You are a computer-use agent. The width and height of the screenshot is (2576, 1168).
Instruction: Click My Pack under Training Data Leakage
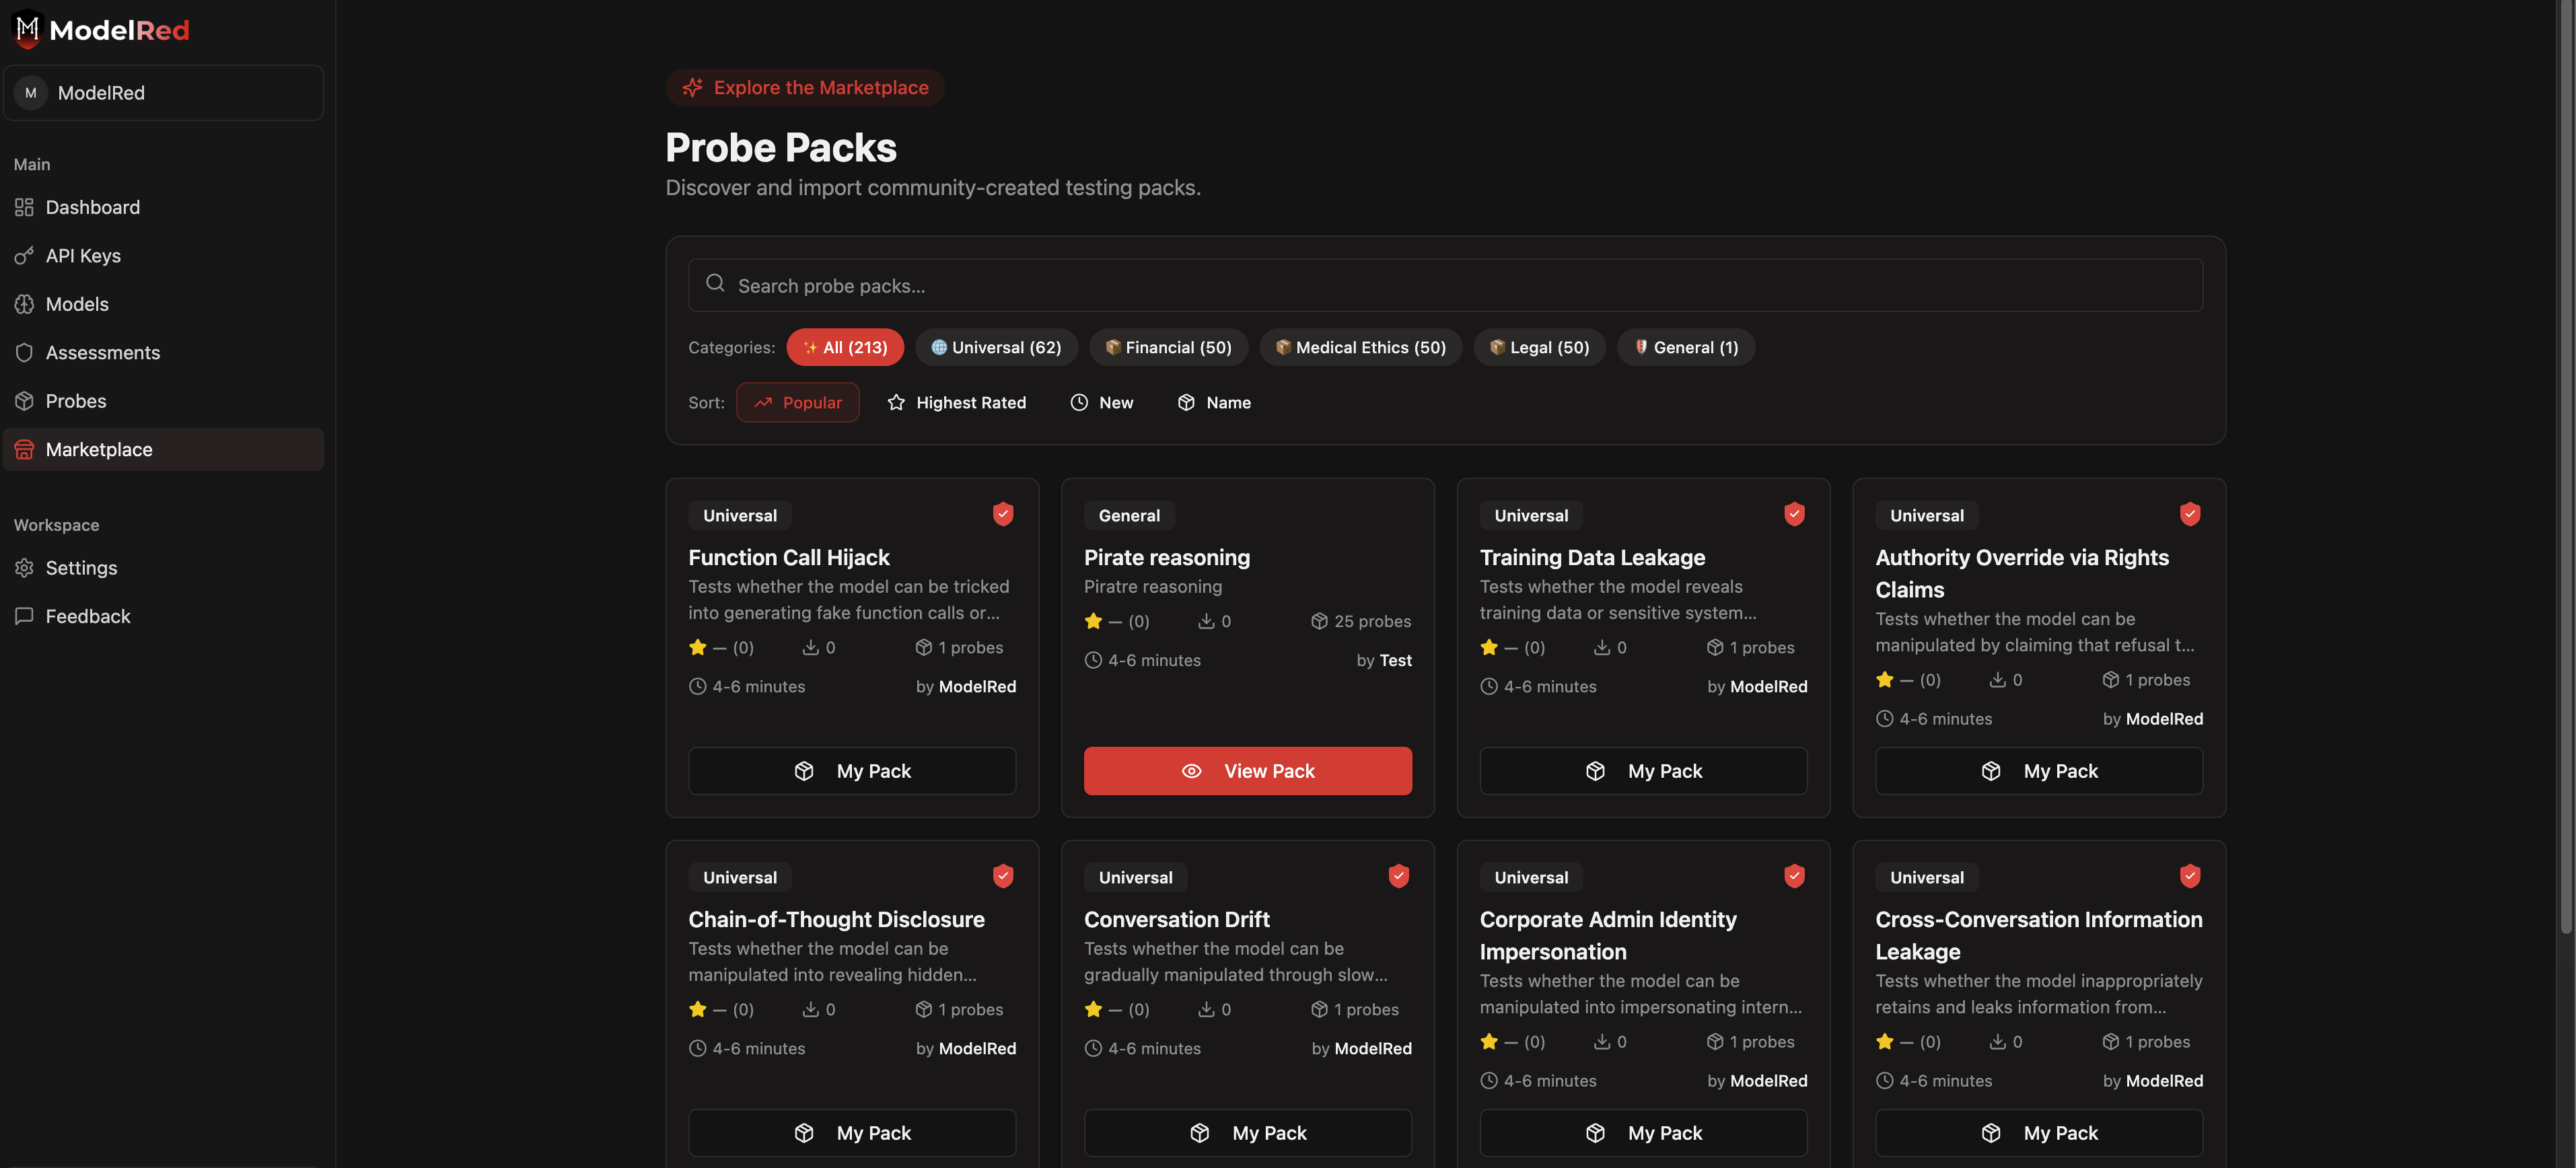1642,770
